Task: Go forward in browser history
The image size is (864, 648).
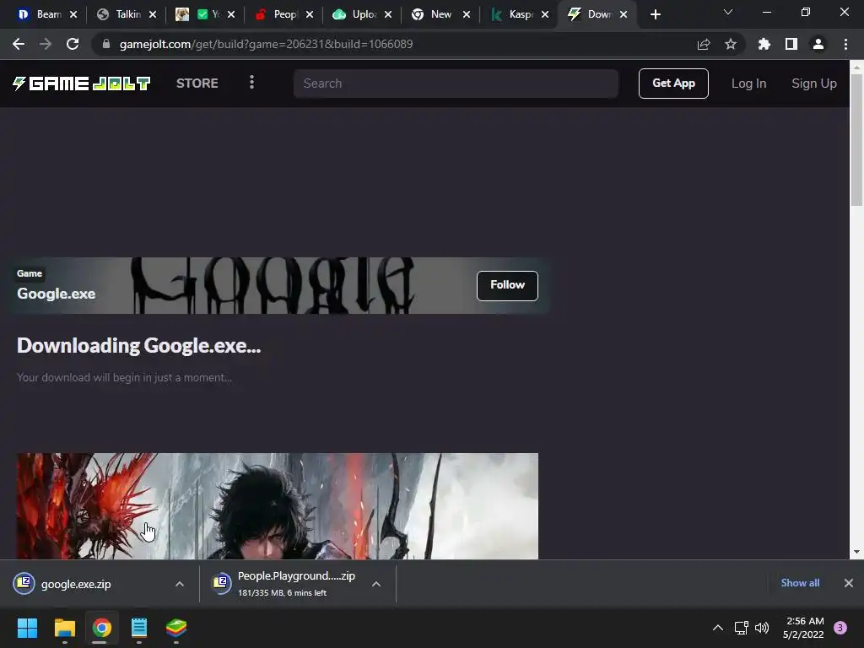Action: pyautogui.click(x=46, y=44)
